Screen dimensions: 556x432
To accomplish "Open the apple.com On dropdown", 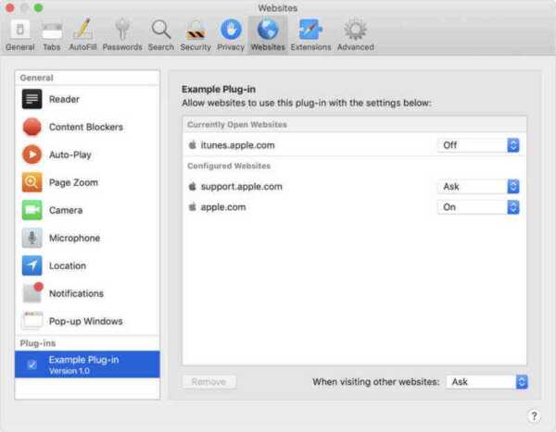I will coord(478,207).
